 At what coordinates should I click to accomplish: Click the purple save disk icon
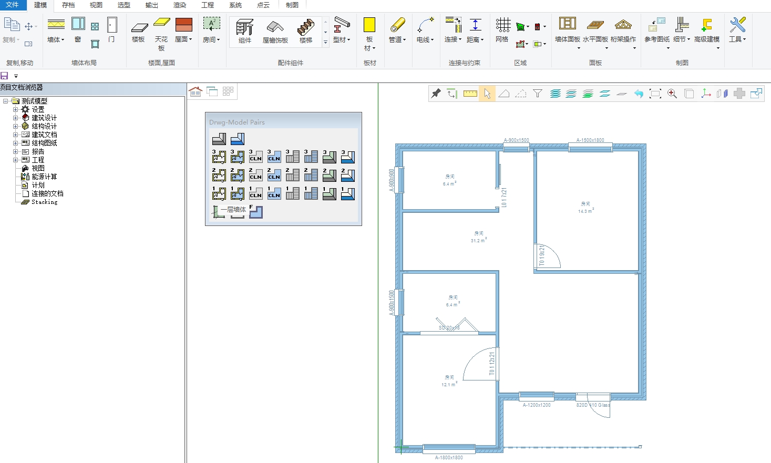(4, 76)
